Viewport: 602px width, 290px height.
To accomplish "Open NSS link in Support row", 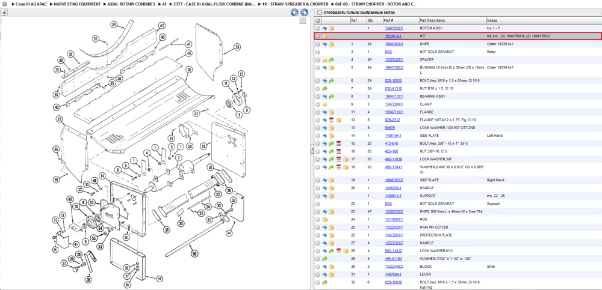I will click(x=388, y=204).
